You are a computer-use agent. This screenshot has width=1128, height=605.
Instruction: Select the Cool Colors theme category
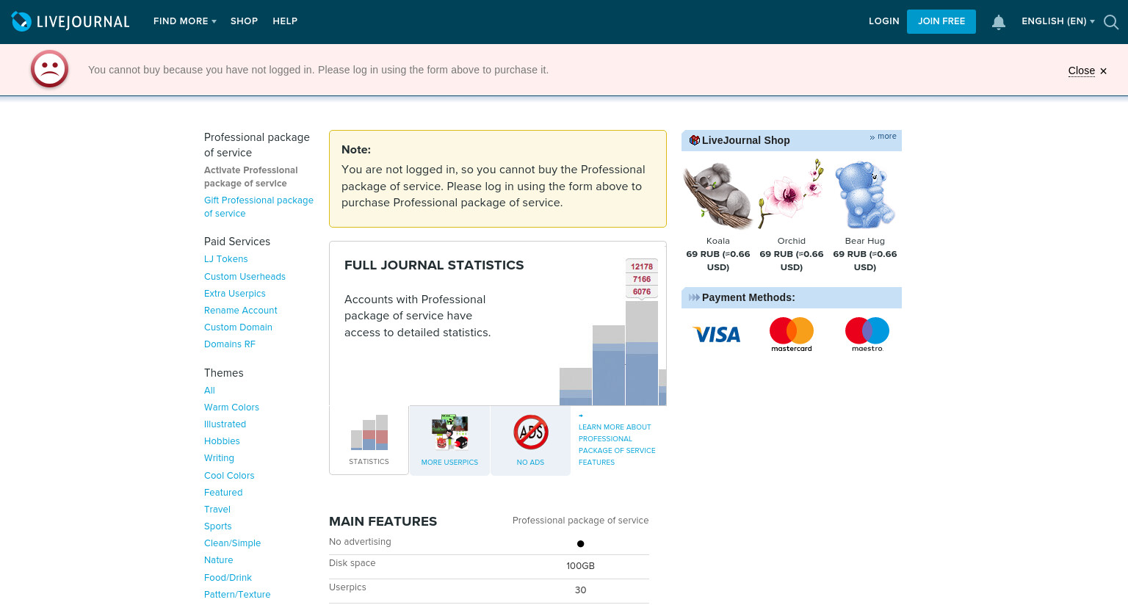229,476
